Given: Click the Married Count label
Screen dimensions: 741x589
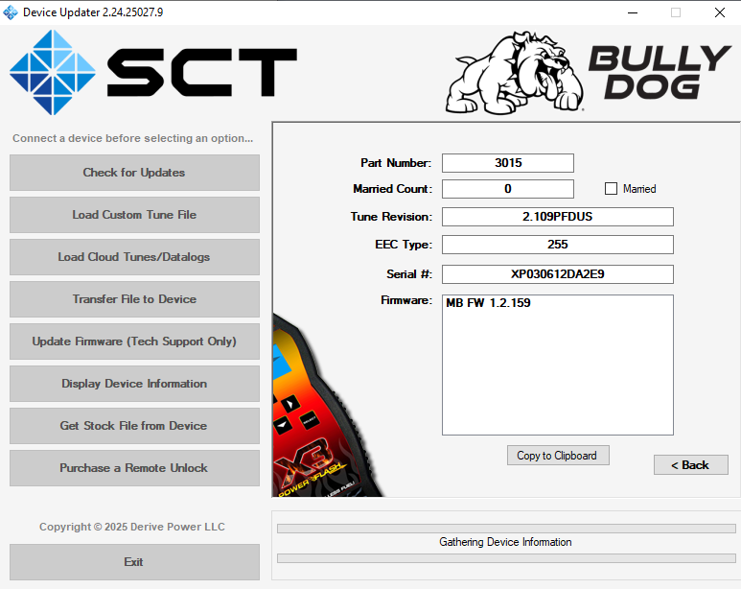Looking at the screenshot, I should pyautogui.click(x=393, y=189).
